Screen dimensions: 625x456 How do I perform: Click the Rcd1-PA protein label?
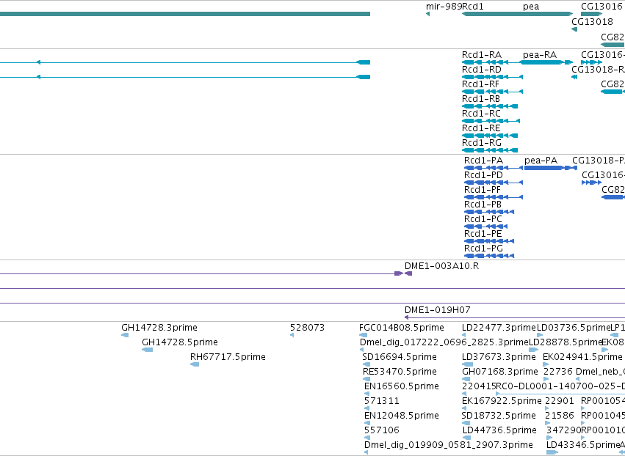[483, 161]
